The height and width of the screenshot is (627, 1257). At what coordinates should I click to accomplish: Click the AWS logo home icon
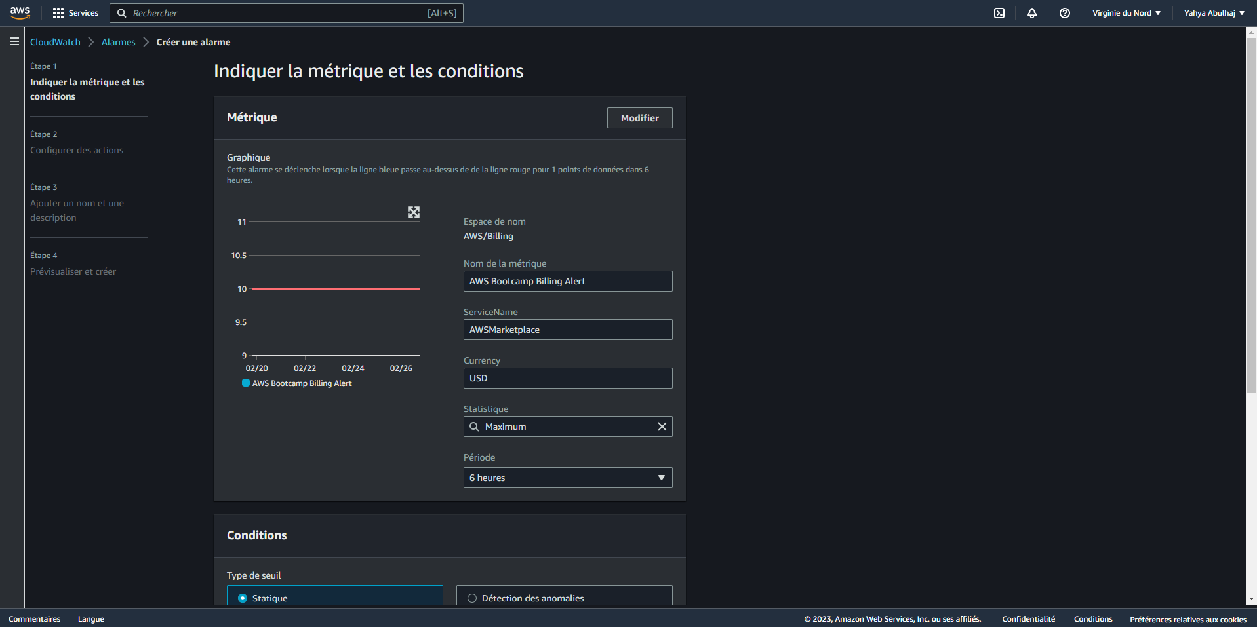point(20,13)
